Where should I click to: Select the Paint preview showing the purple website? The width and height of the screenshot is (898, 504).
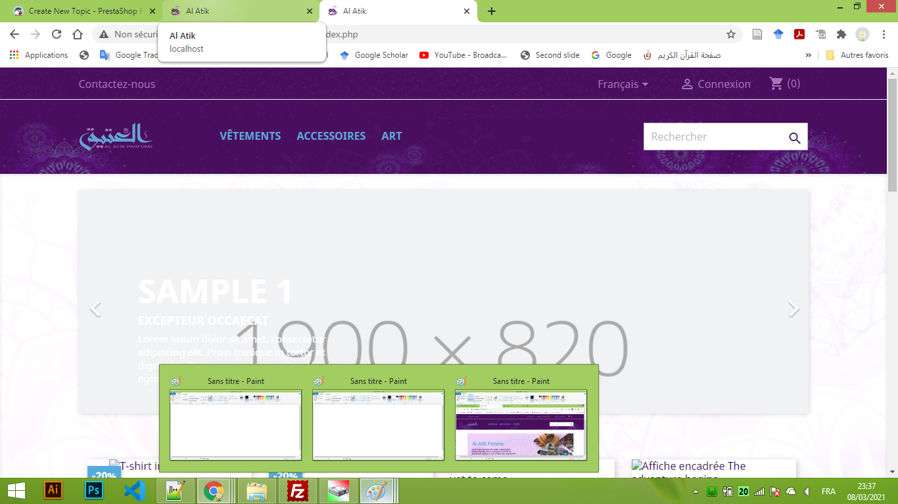point(521,425)
